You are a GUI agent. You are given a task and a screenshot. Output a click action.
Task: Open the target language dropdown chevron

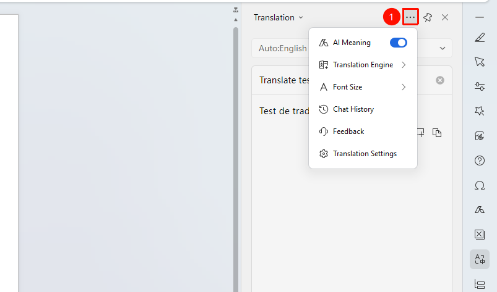tap(443, 48)
